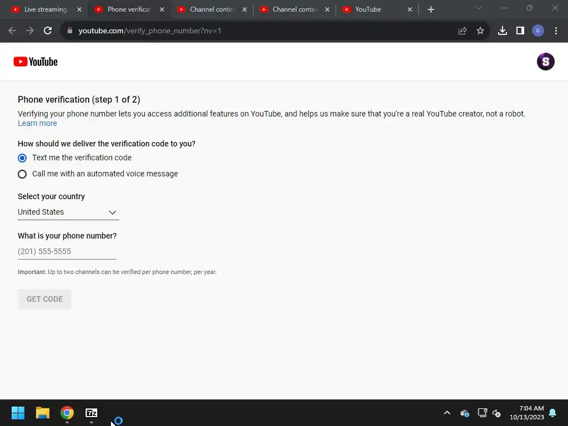Viewport: 568px width, 426px height.
Task: Open 7-Zip from the taskbar
Action: pyautogui.click(x=92, y=413)
